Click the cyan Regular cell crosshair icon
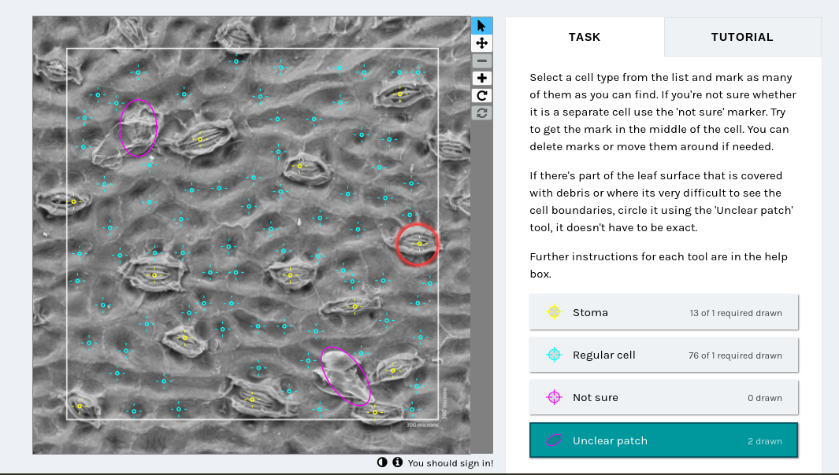 (x=555, y=355)
